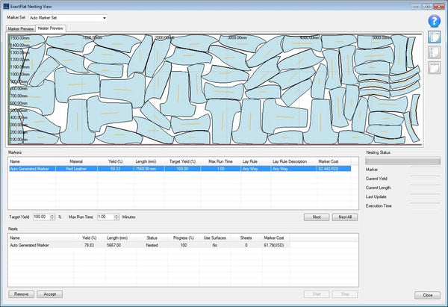Click the middle page-view icon on right side

point(434,52)
